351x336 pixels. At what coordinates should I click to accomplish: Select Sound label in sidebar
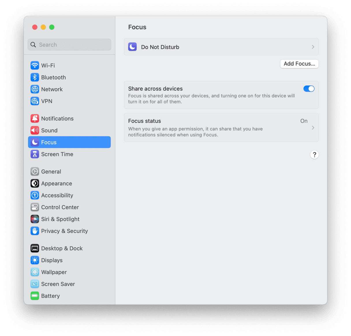click(x=49, y=130)
